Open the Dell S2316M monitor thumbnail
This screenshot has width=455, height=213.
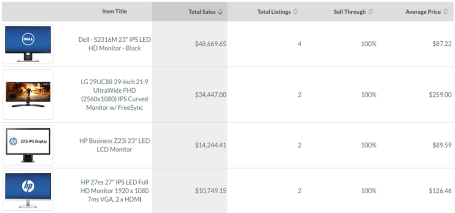click(28, 44)
